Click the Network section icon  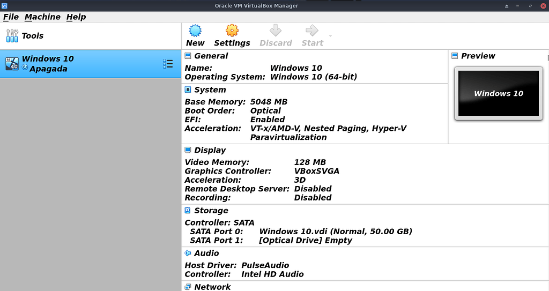pyautogui.click(x=188, y=287)
